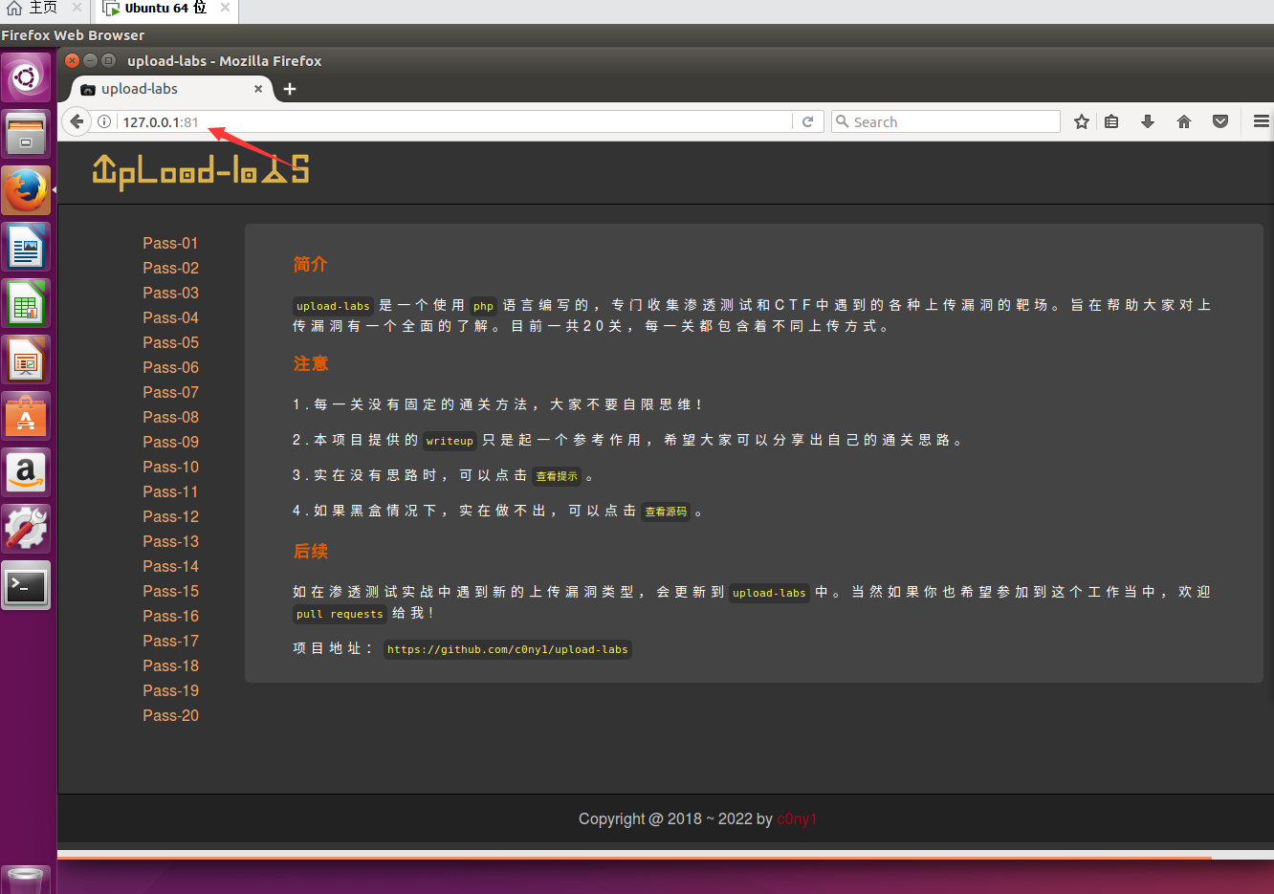Open the Downloads panel arrow
Screen dimensions: 1274x894
point(1147,121)
